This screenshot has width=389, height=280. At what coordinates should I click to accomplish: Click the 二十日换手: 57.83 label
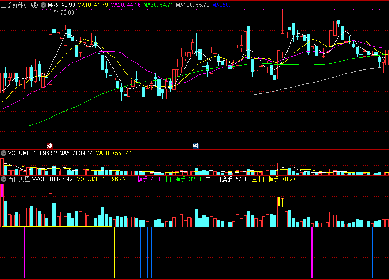(x=227, y=179)
